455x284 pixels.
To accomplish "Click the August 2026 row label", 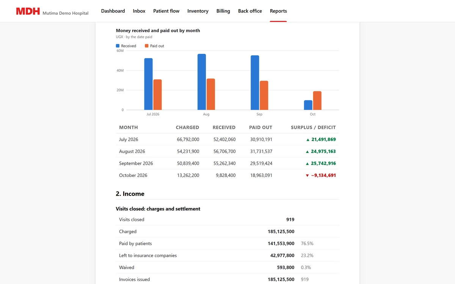I will 132,151.
